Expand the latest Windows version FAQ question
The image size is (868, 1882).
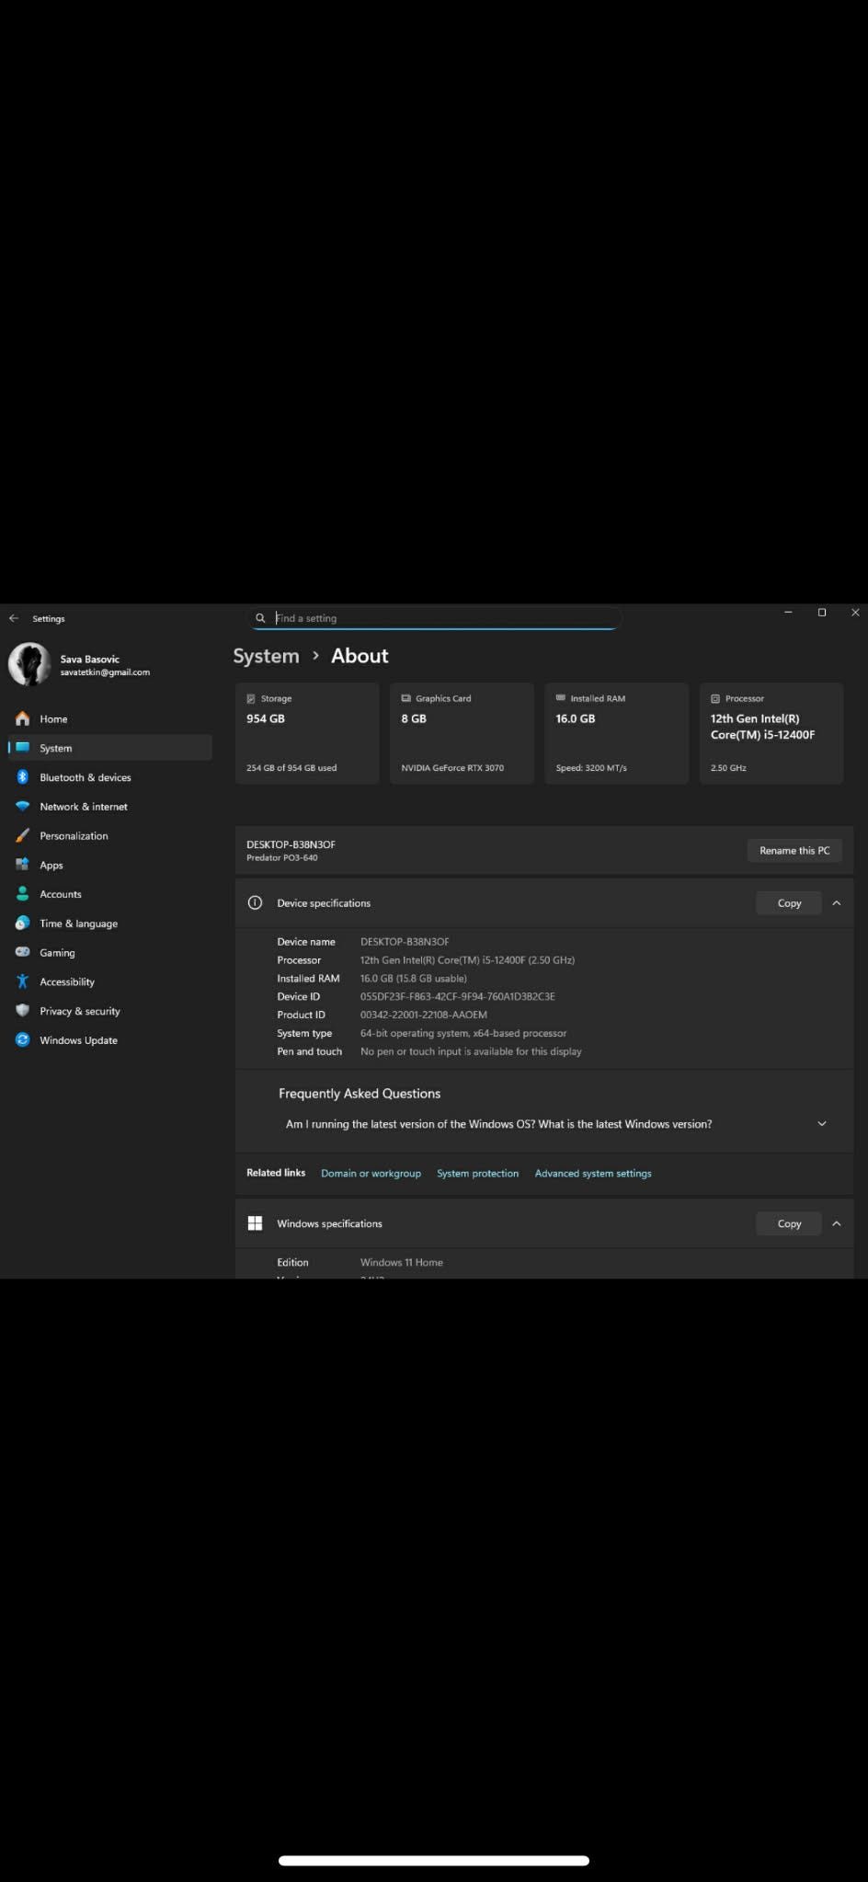click(x=821, y=1124)
